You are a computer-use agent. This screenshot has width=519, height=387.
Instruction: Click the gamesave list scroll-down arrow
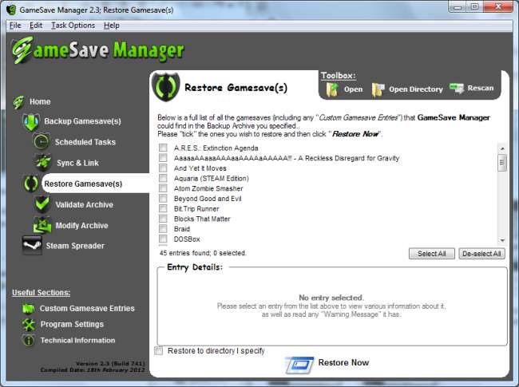tap(502, 240)
